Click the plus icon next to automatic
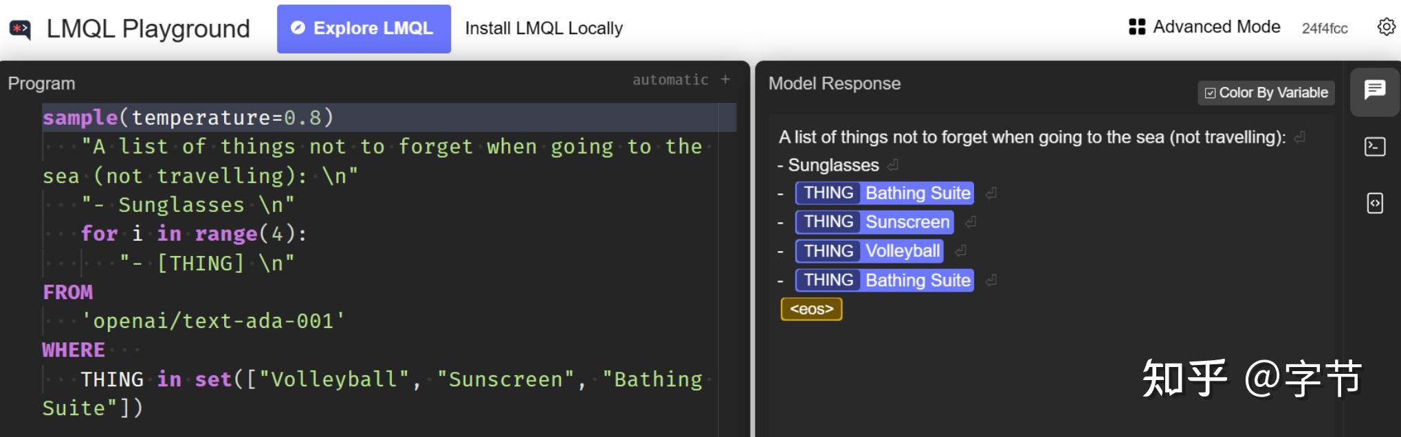 click(x=725, y=80)
